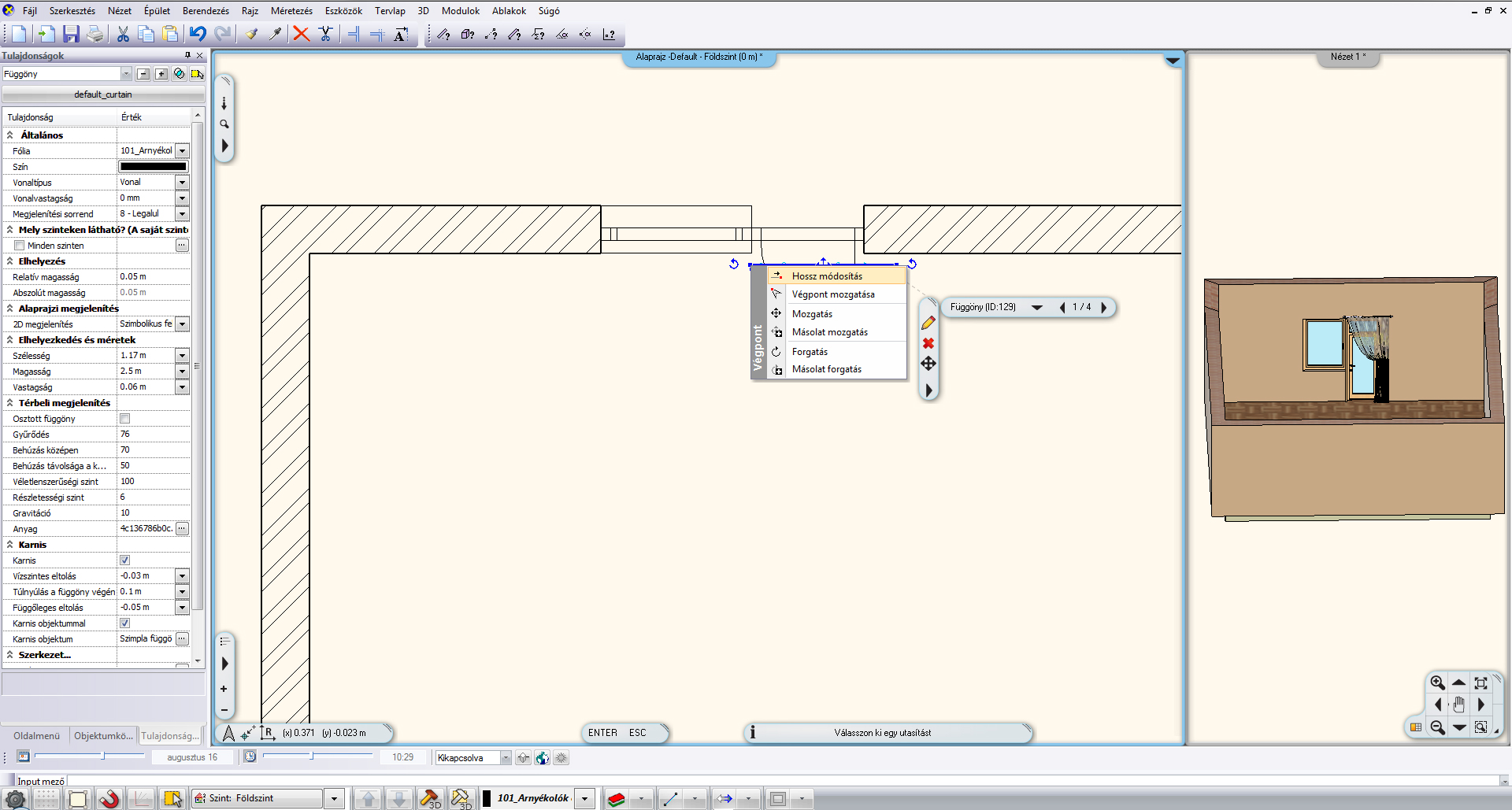Expand the Szint Földszint level dropdown
1512x810 pixels.
click(x=334, y=798)
